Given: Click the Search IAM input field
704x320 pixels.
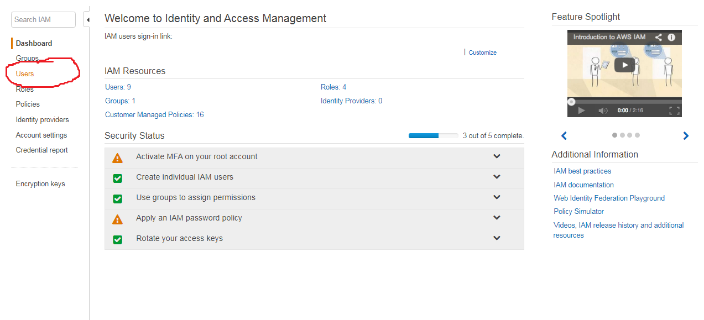Looking at the screenshot, I should click(43, 19).
